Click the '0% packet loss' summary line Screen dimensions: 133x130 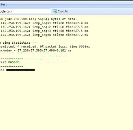tap(45, 47)
